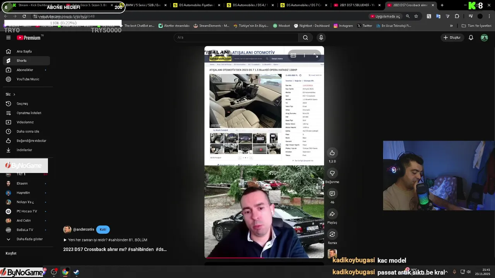The height and width of the screenshot is (278, 495).
Task: Switch to BMW / 5 Serisi tab
Action: (143, 5)
